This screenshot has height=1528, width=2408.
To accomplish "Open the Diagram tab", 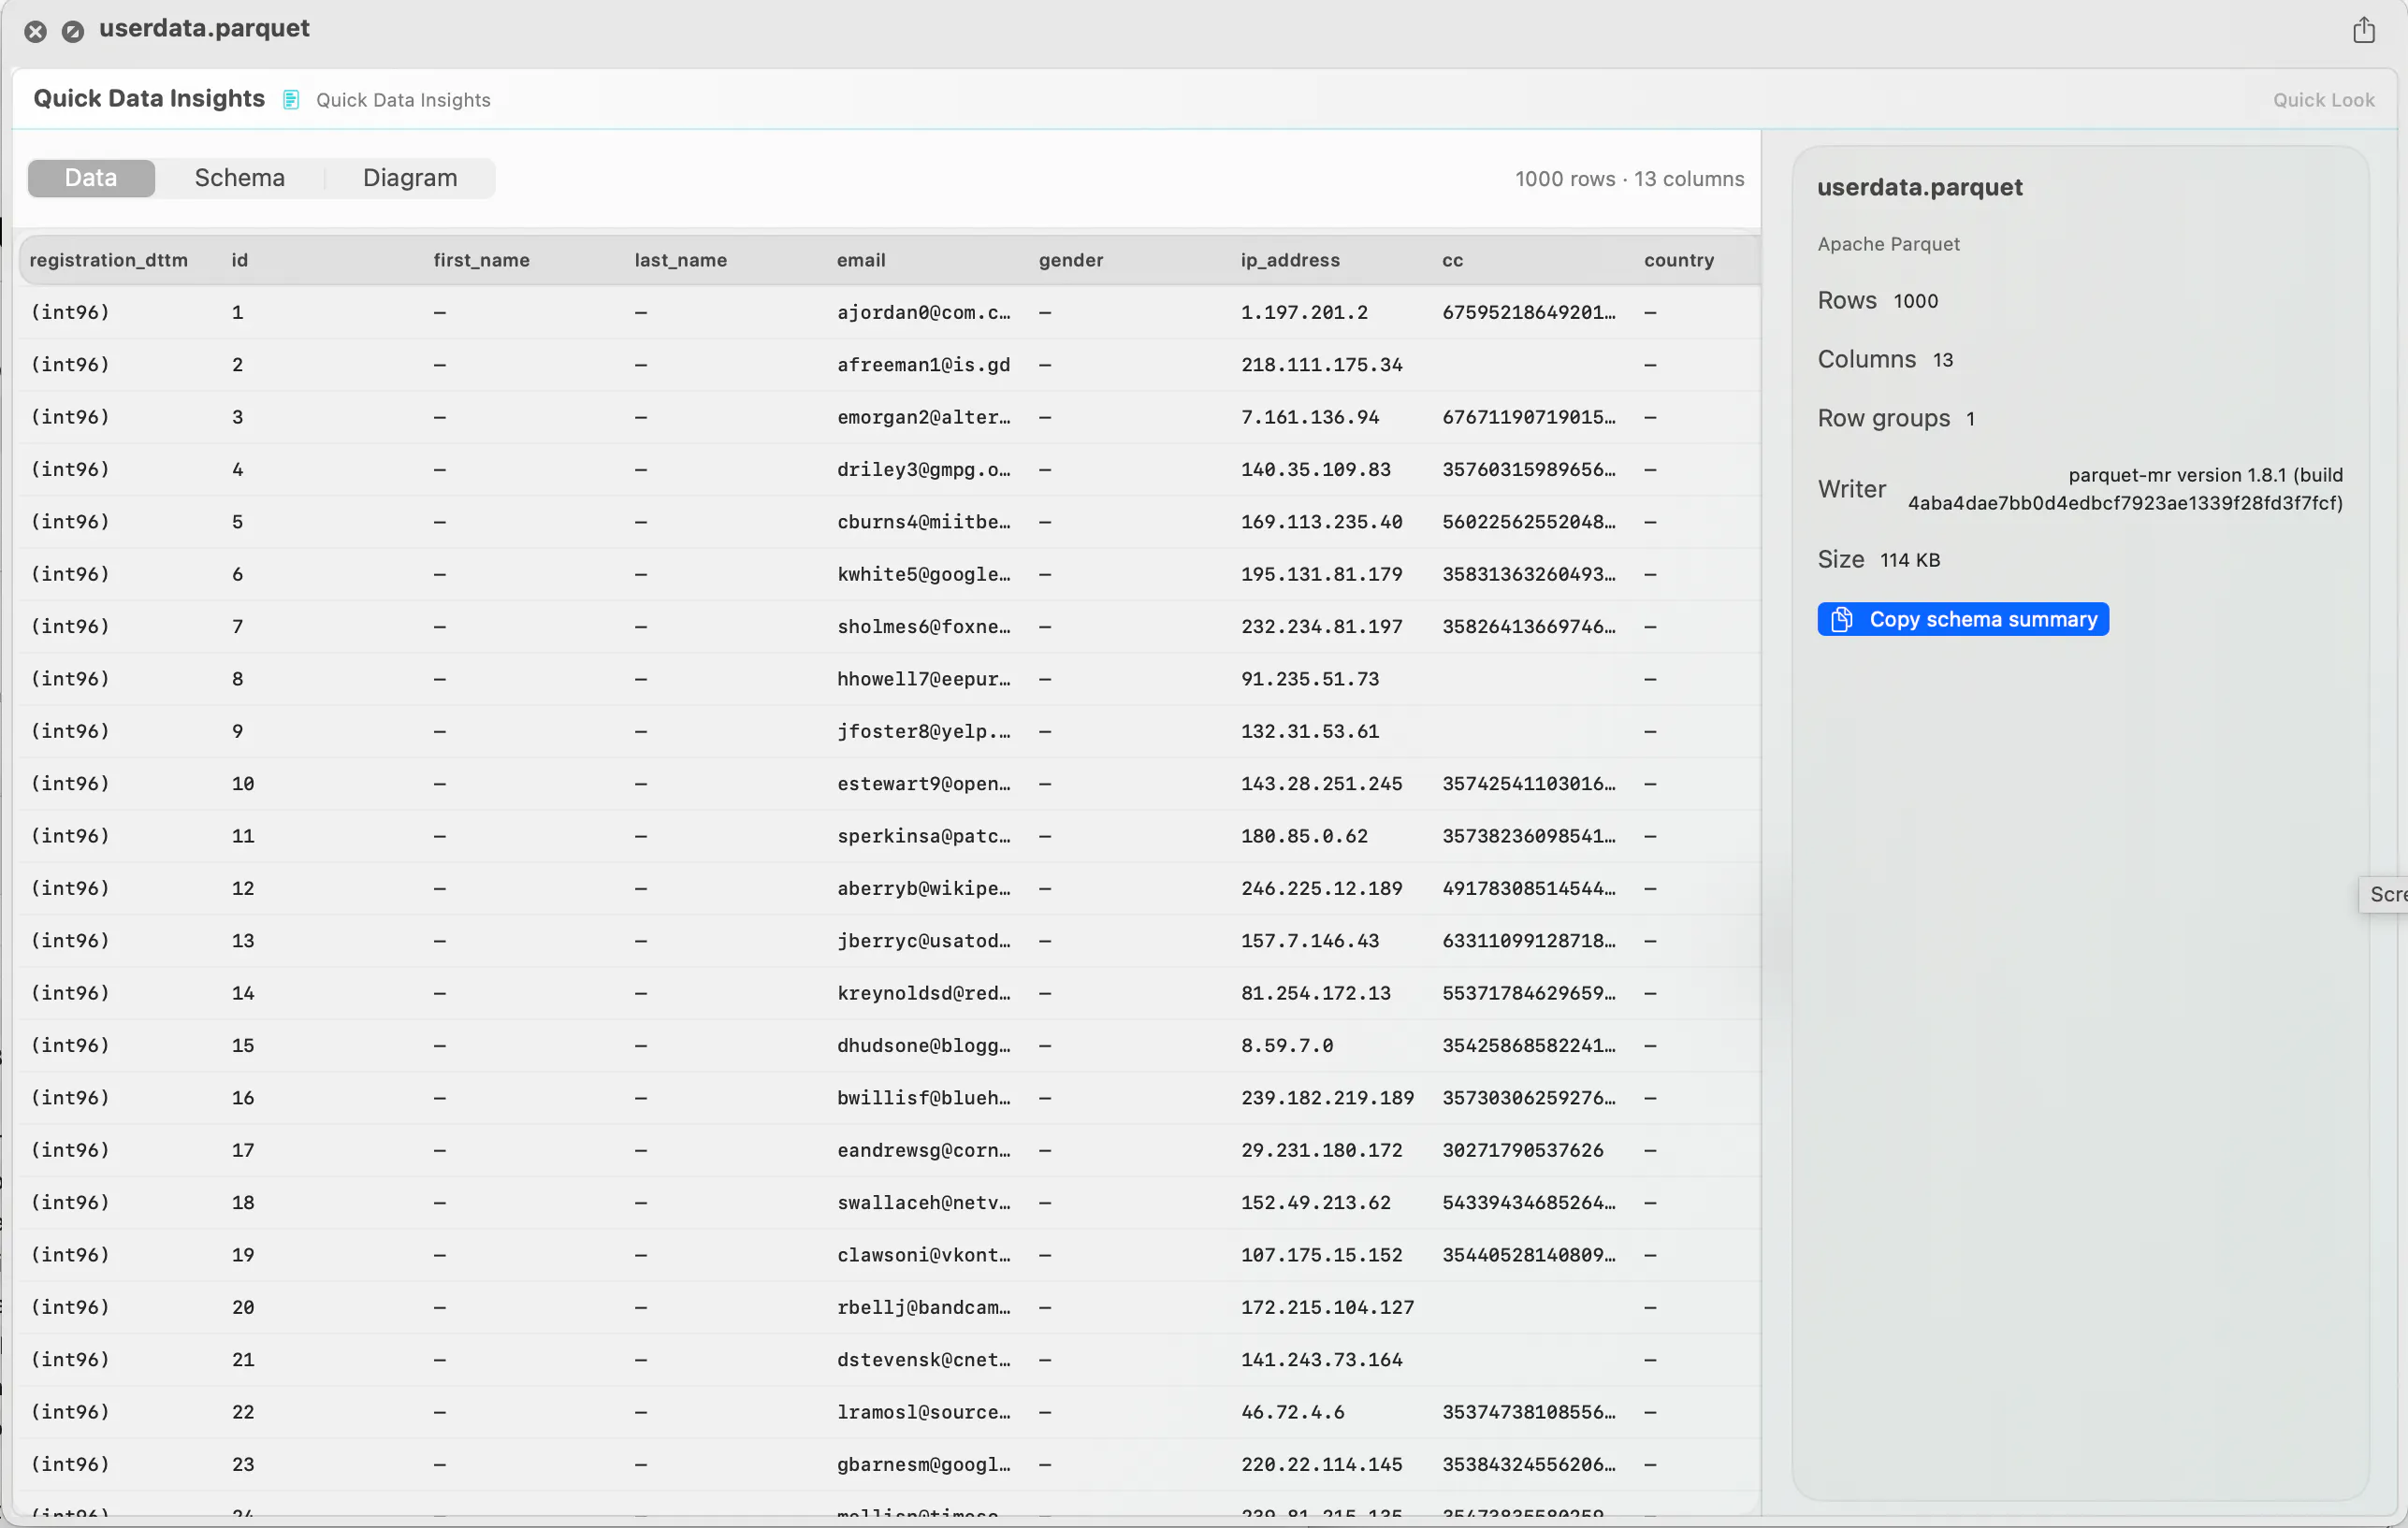I will click(410, 178).
